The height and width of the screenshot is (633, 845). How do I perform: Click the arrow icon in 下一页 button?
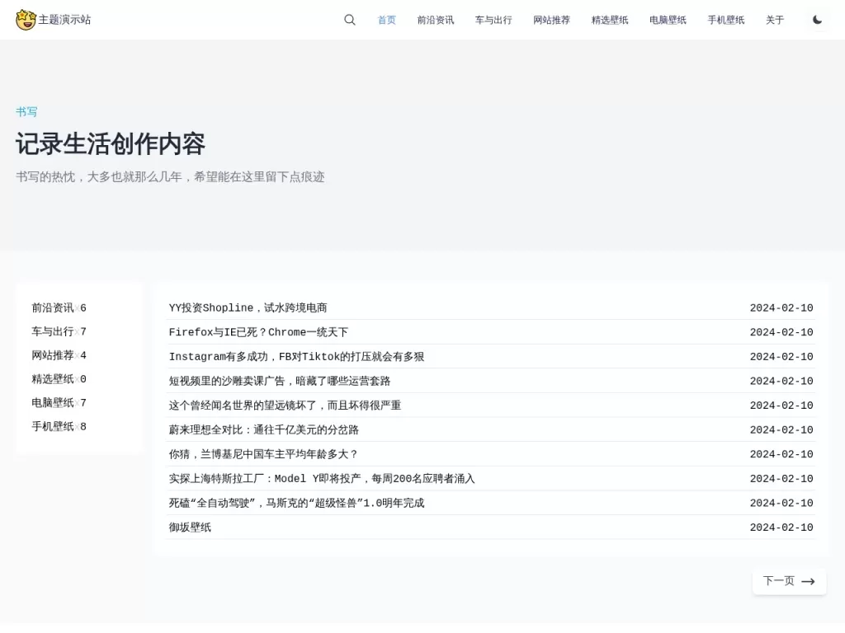(808, 581)
